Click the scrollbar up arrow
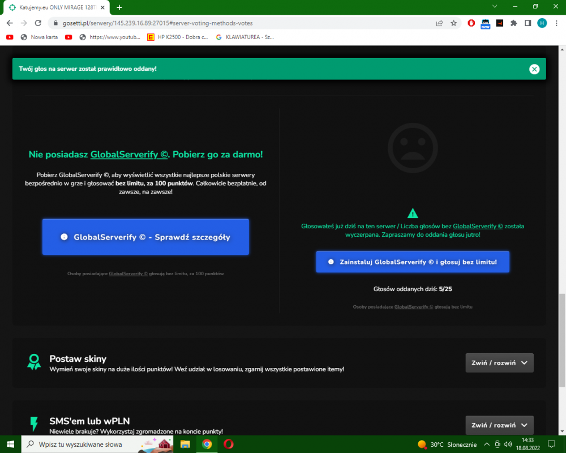566x453 pixels. tap(562, 49)
